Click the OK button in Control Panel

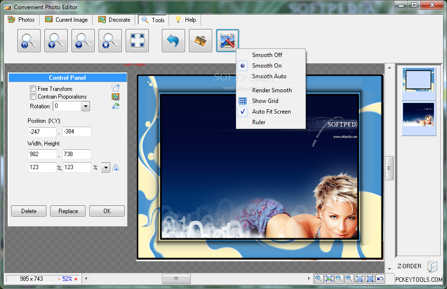107,211
